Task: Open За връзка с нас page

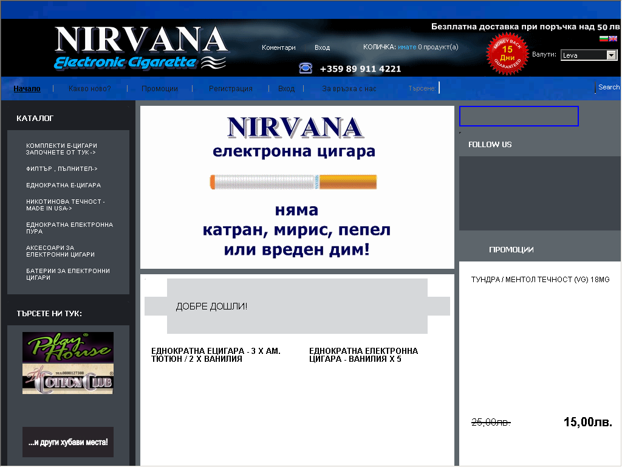Action: point(349,89)
